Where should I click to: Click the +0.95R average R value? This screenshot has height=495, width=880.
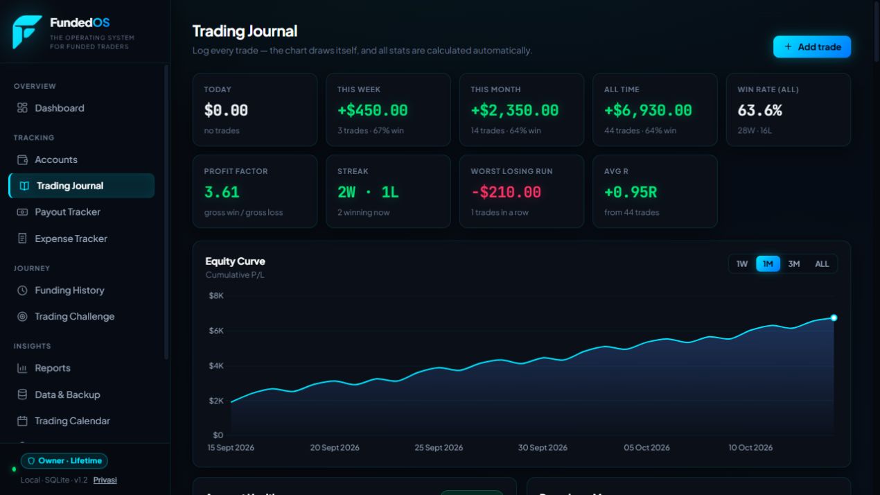pos(631,192)
